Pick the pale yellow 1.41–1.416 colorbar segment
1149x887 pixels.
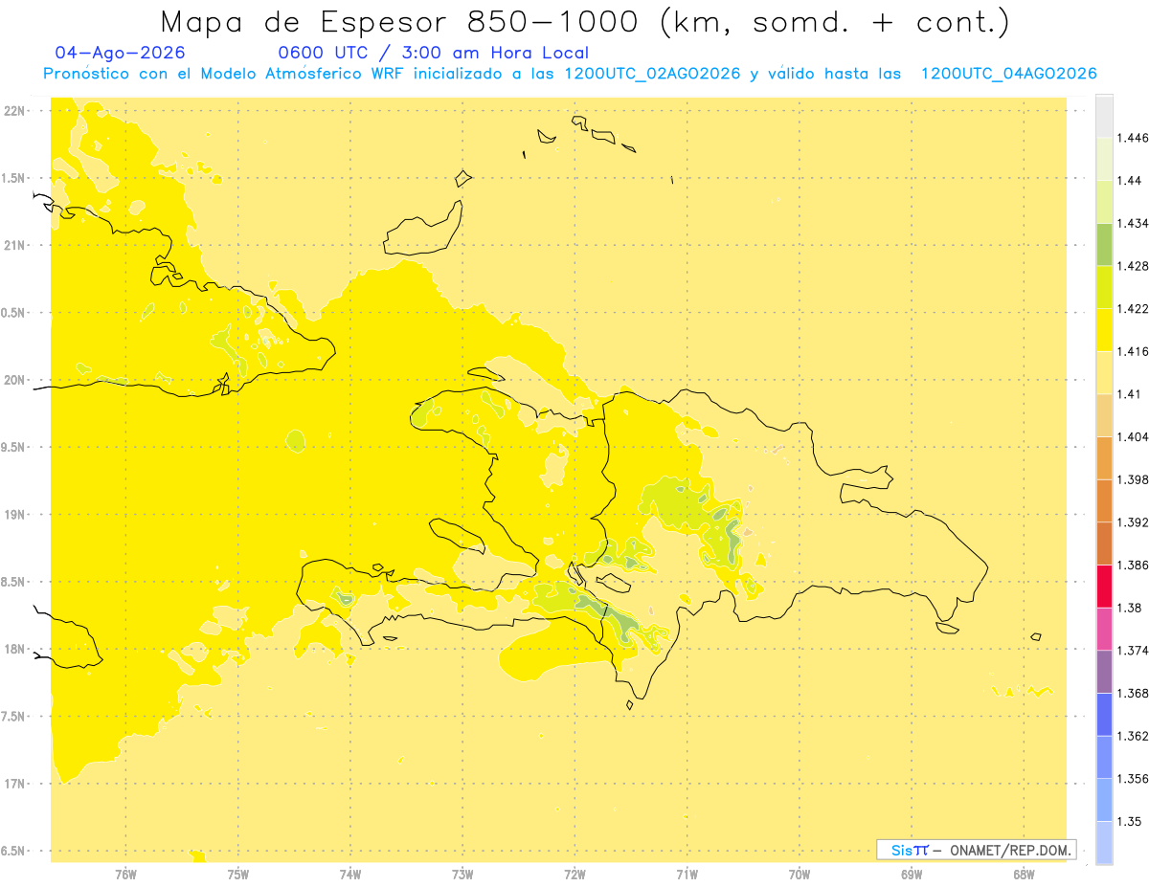1104,373
